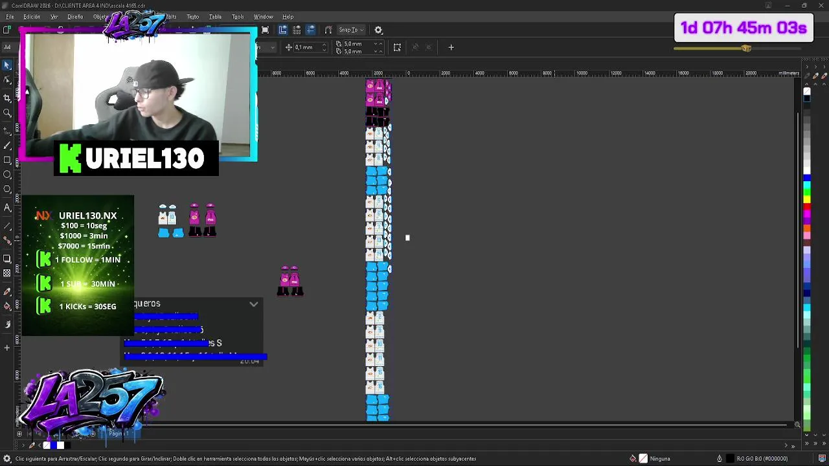Open the Tabla menu

pyautogui.click(x=215, y=17)
